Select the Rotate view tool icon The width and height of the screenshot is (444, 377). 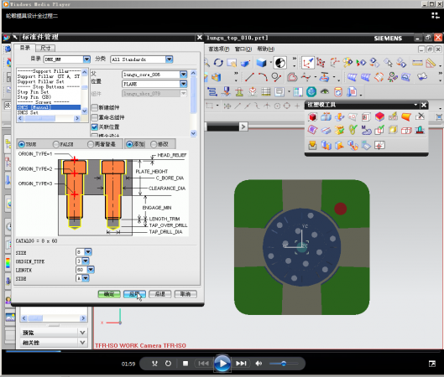click(218, 63)
